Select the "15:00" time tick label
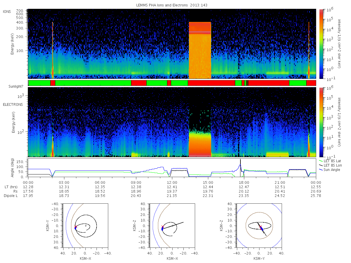Viewport: 351px width, 263px height. click(208, 182)
